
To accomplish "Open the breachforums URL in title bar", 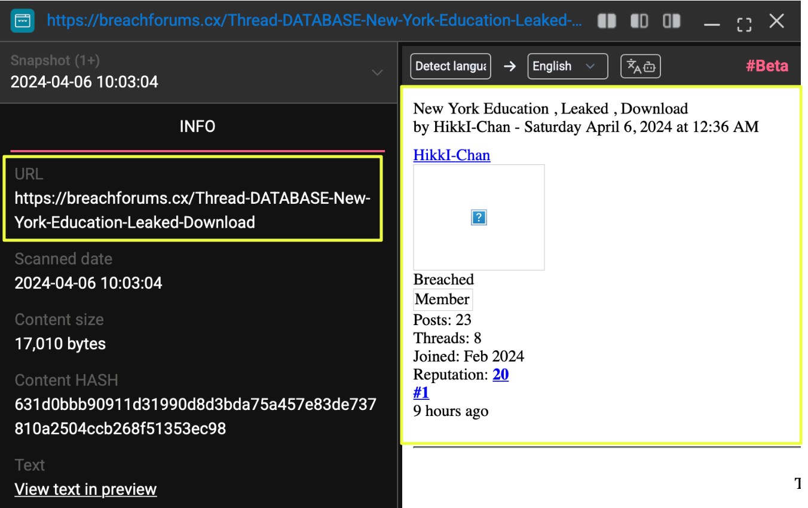I will click(x=314, y=21).
